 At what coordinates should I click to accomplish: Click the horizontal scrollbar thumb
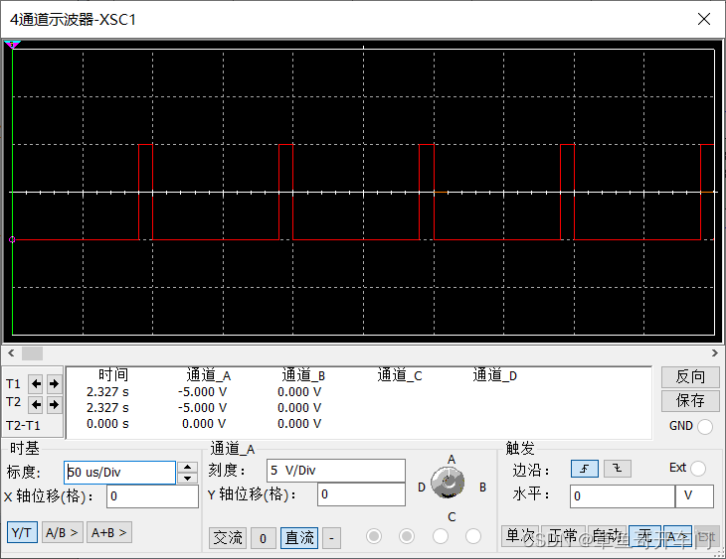click(x=32, y=353)
